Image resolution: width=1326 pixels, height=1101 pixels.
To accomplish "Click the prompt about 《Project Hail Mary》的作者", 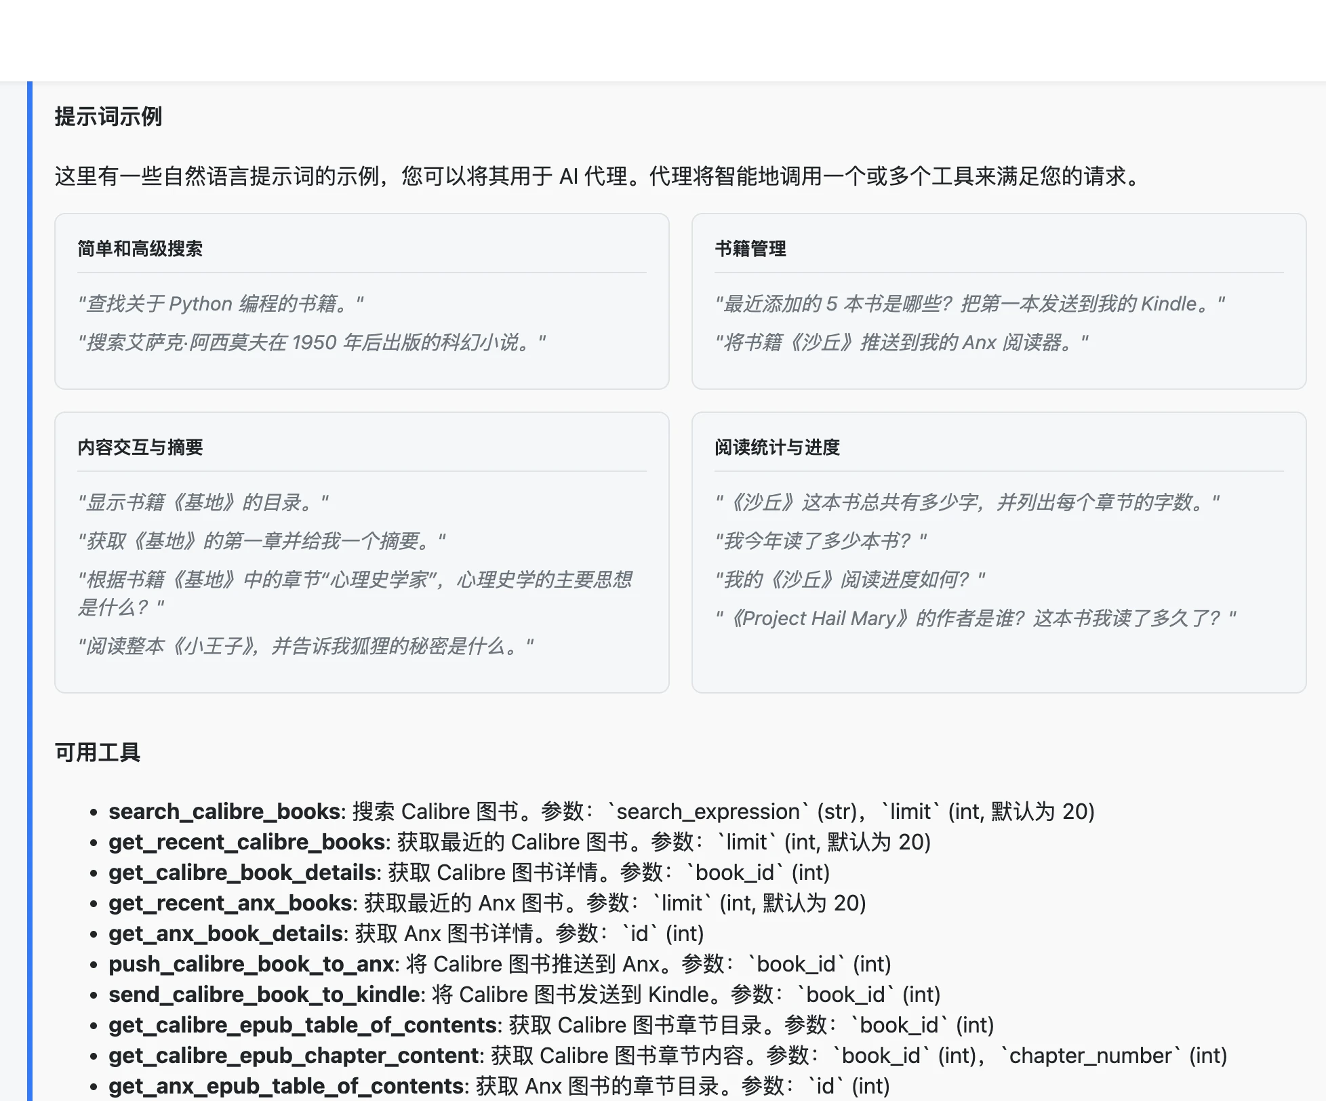I will (x=976, y=618).
